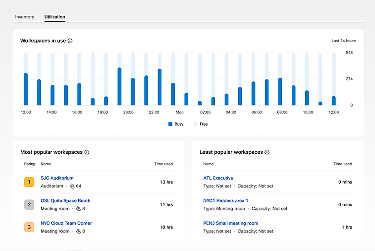Click capacity people icon under SJC Auditorium
The height and width of the screenshot is (251, 375).
click(72, 186)
